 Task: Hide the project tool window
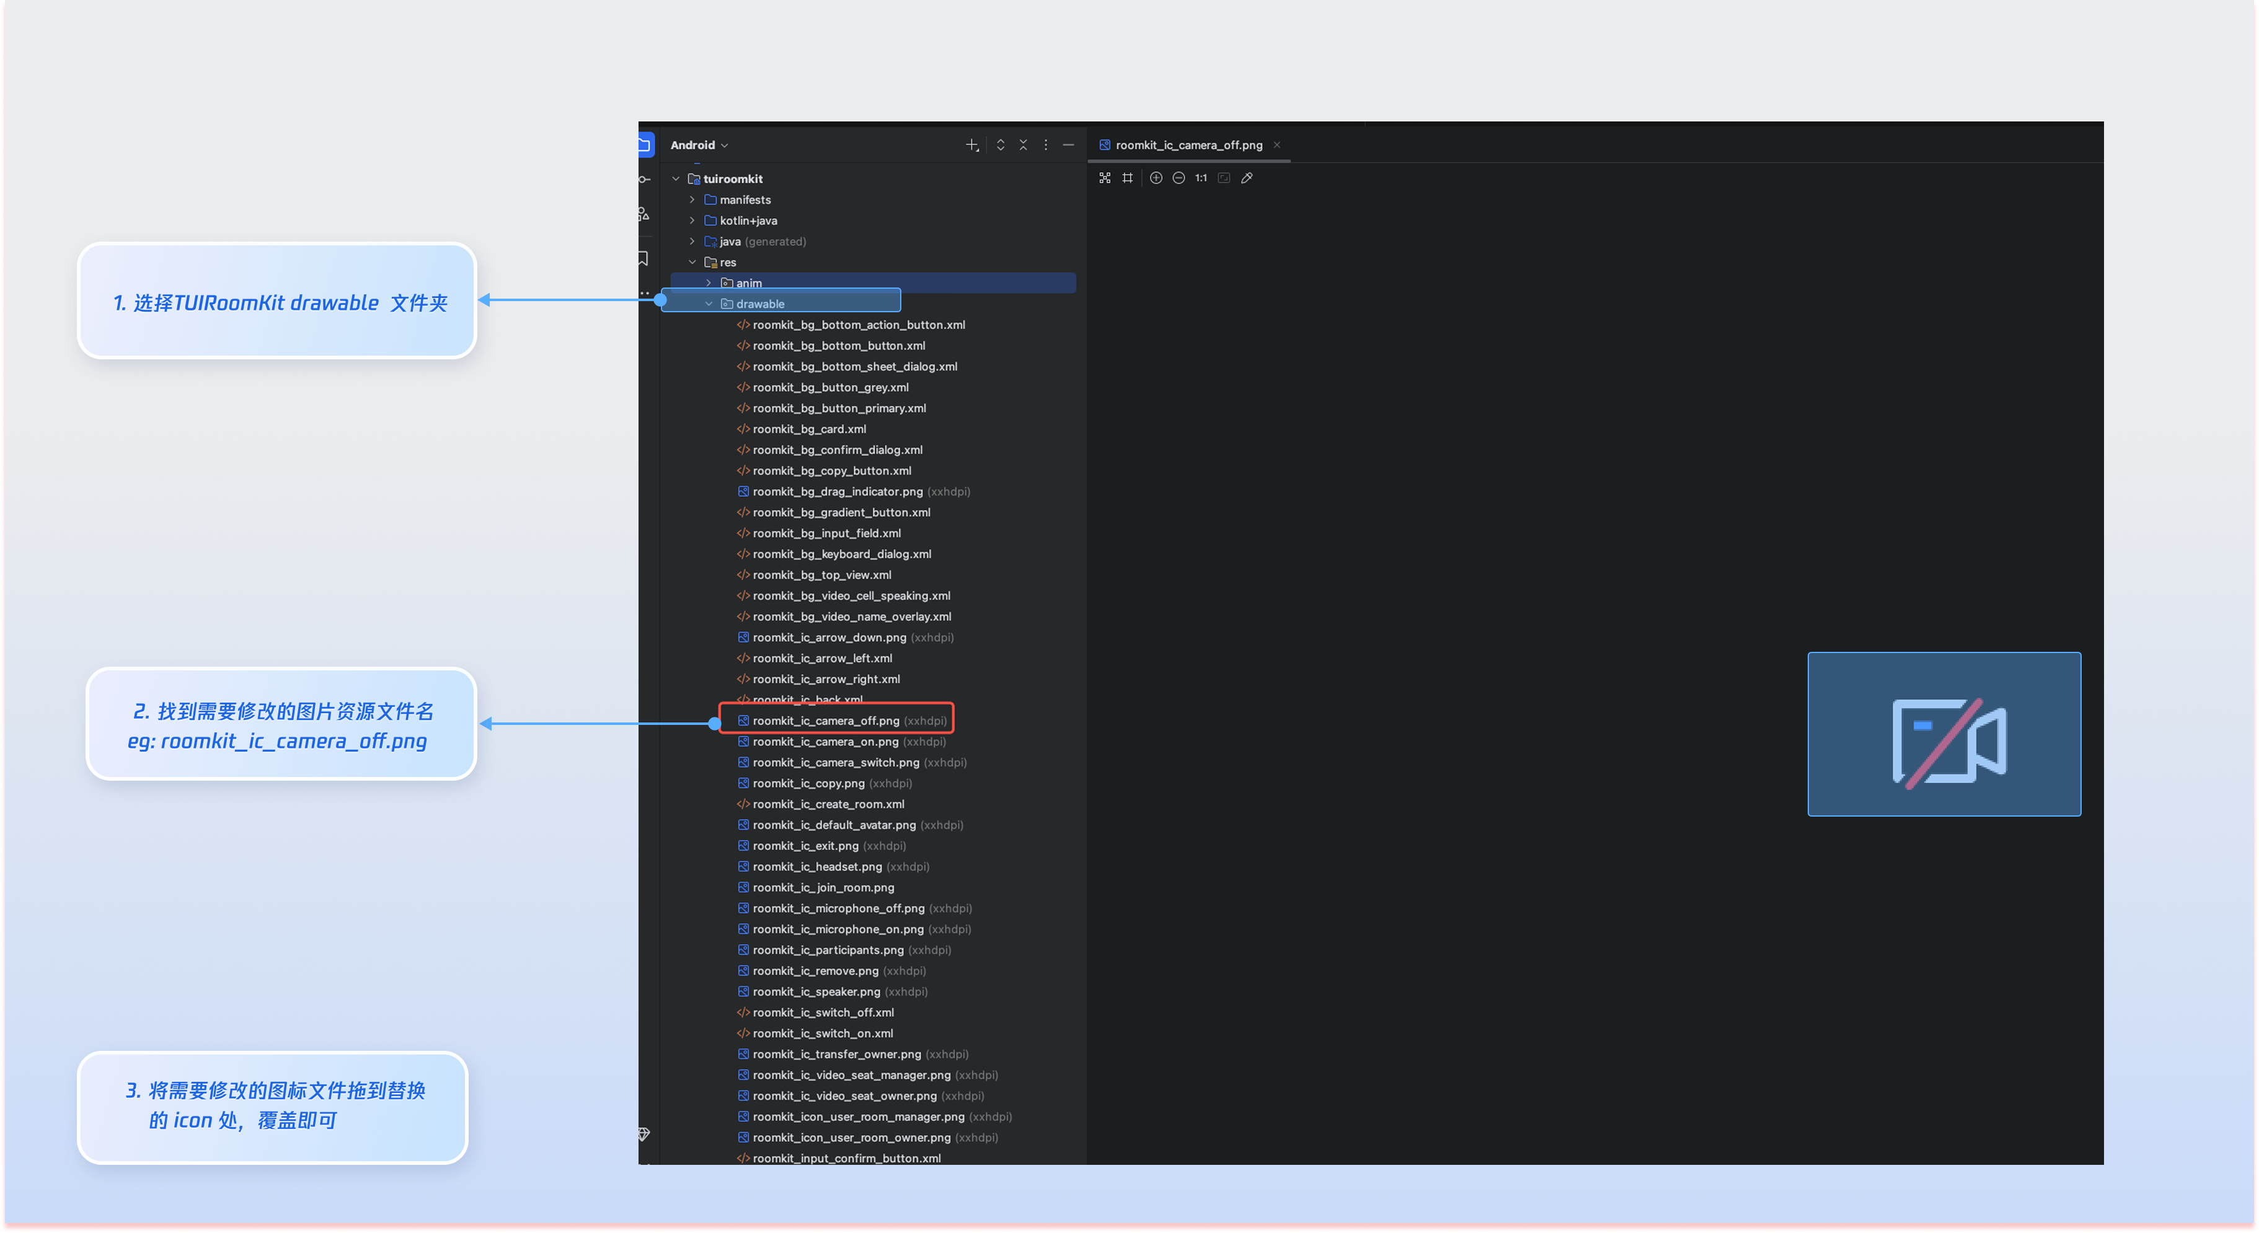click(x=1068, y=146)
